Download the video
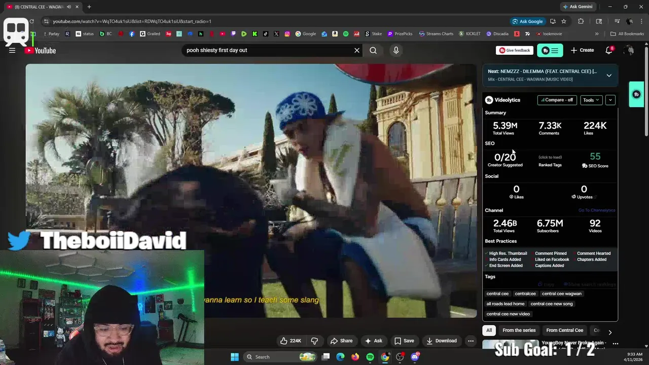The height and width of the screenshot is (365, 649). 442,341
